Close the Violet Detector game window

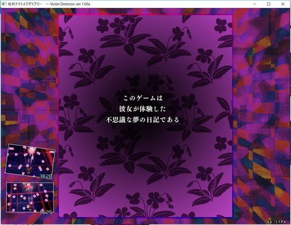(283, 4)
